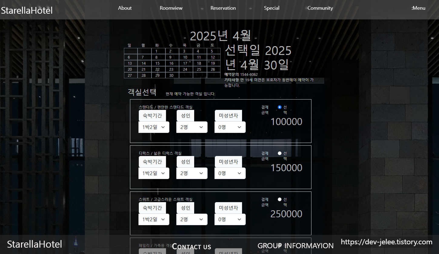Open the minors 0명 dropdown for 스위트 room
The height and width of the screenshot is (254, 439).
[230, 219]
